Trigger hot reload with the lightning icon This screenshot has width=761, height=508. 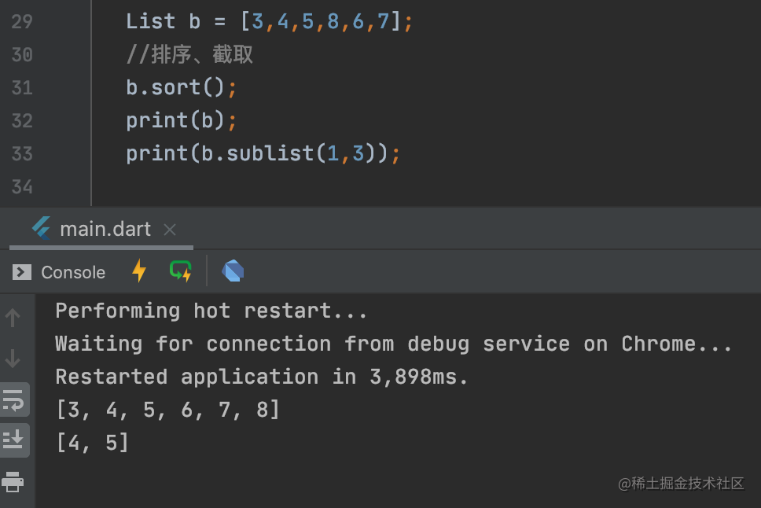(139, 271)
